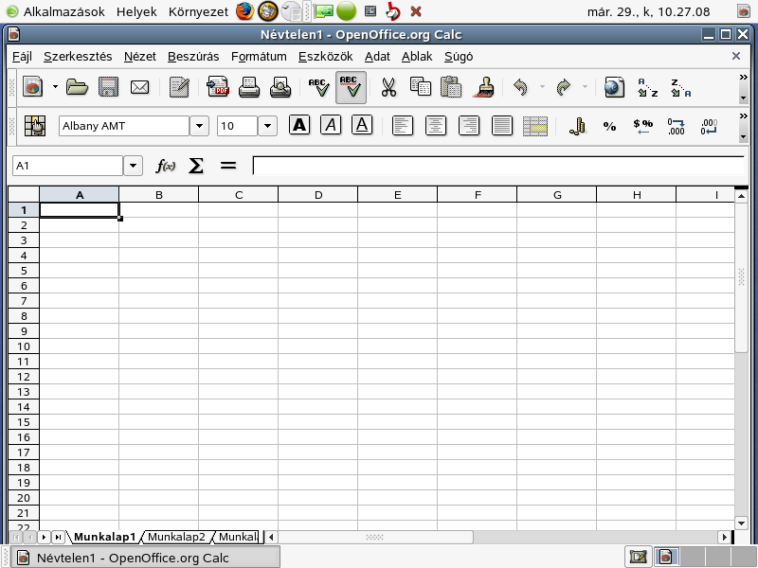This screenshot has height=568, width=758.
Task: Undo the last action
Action: tap(520, 87)
